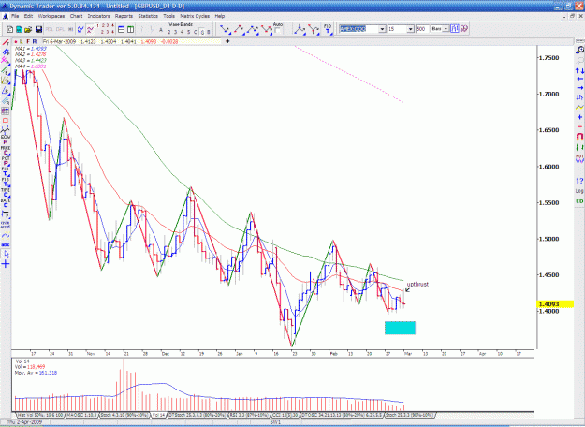This screenshot has height=427, width=585.
Task: Switch to the RSI indicator tab
Action: coord(248,415)
